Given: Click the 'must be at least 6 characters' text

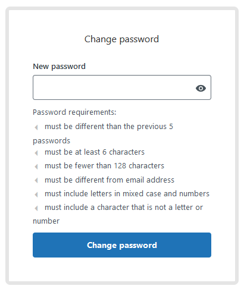Looking at the screenshot, I should (95, 152).
